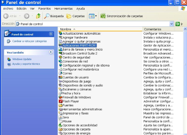Open the Edición menu
187x135 pixels.
[22, 9]
